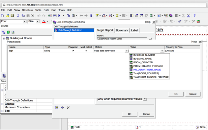Screen dimensions: 208x130
Task: Click the Filter funnel icon
Action: 97,16
